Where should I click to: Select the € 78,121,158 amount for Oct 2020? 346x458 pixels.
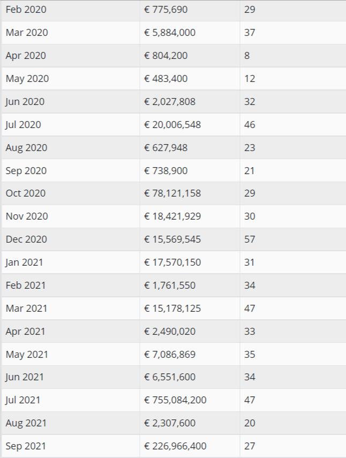[x=172, y=193]
